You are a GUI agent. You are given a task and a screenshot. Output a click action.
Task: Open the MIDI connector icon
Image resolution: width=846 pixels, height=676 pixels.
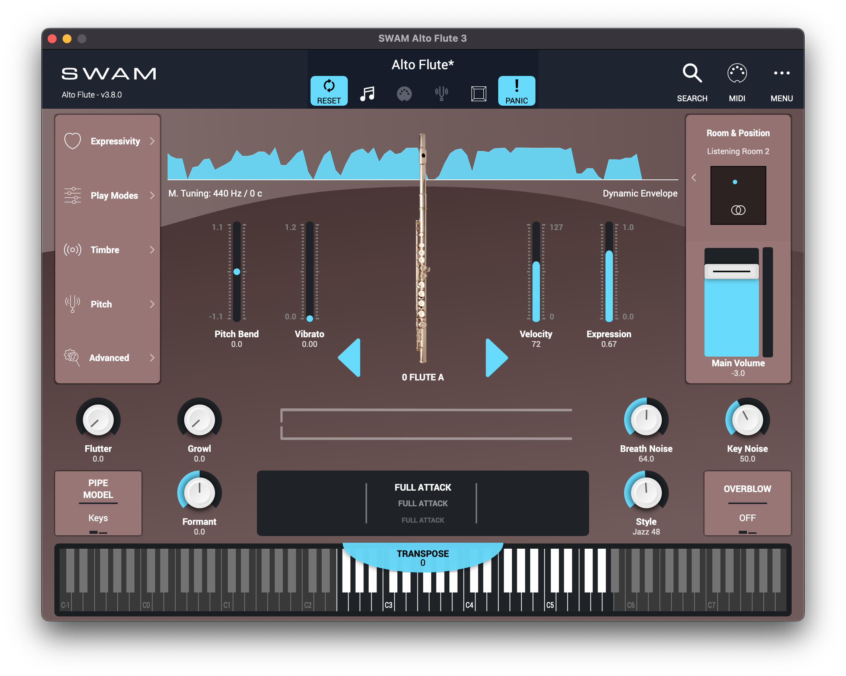pos(737,73)
